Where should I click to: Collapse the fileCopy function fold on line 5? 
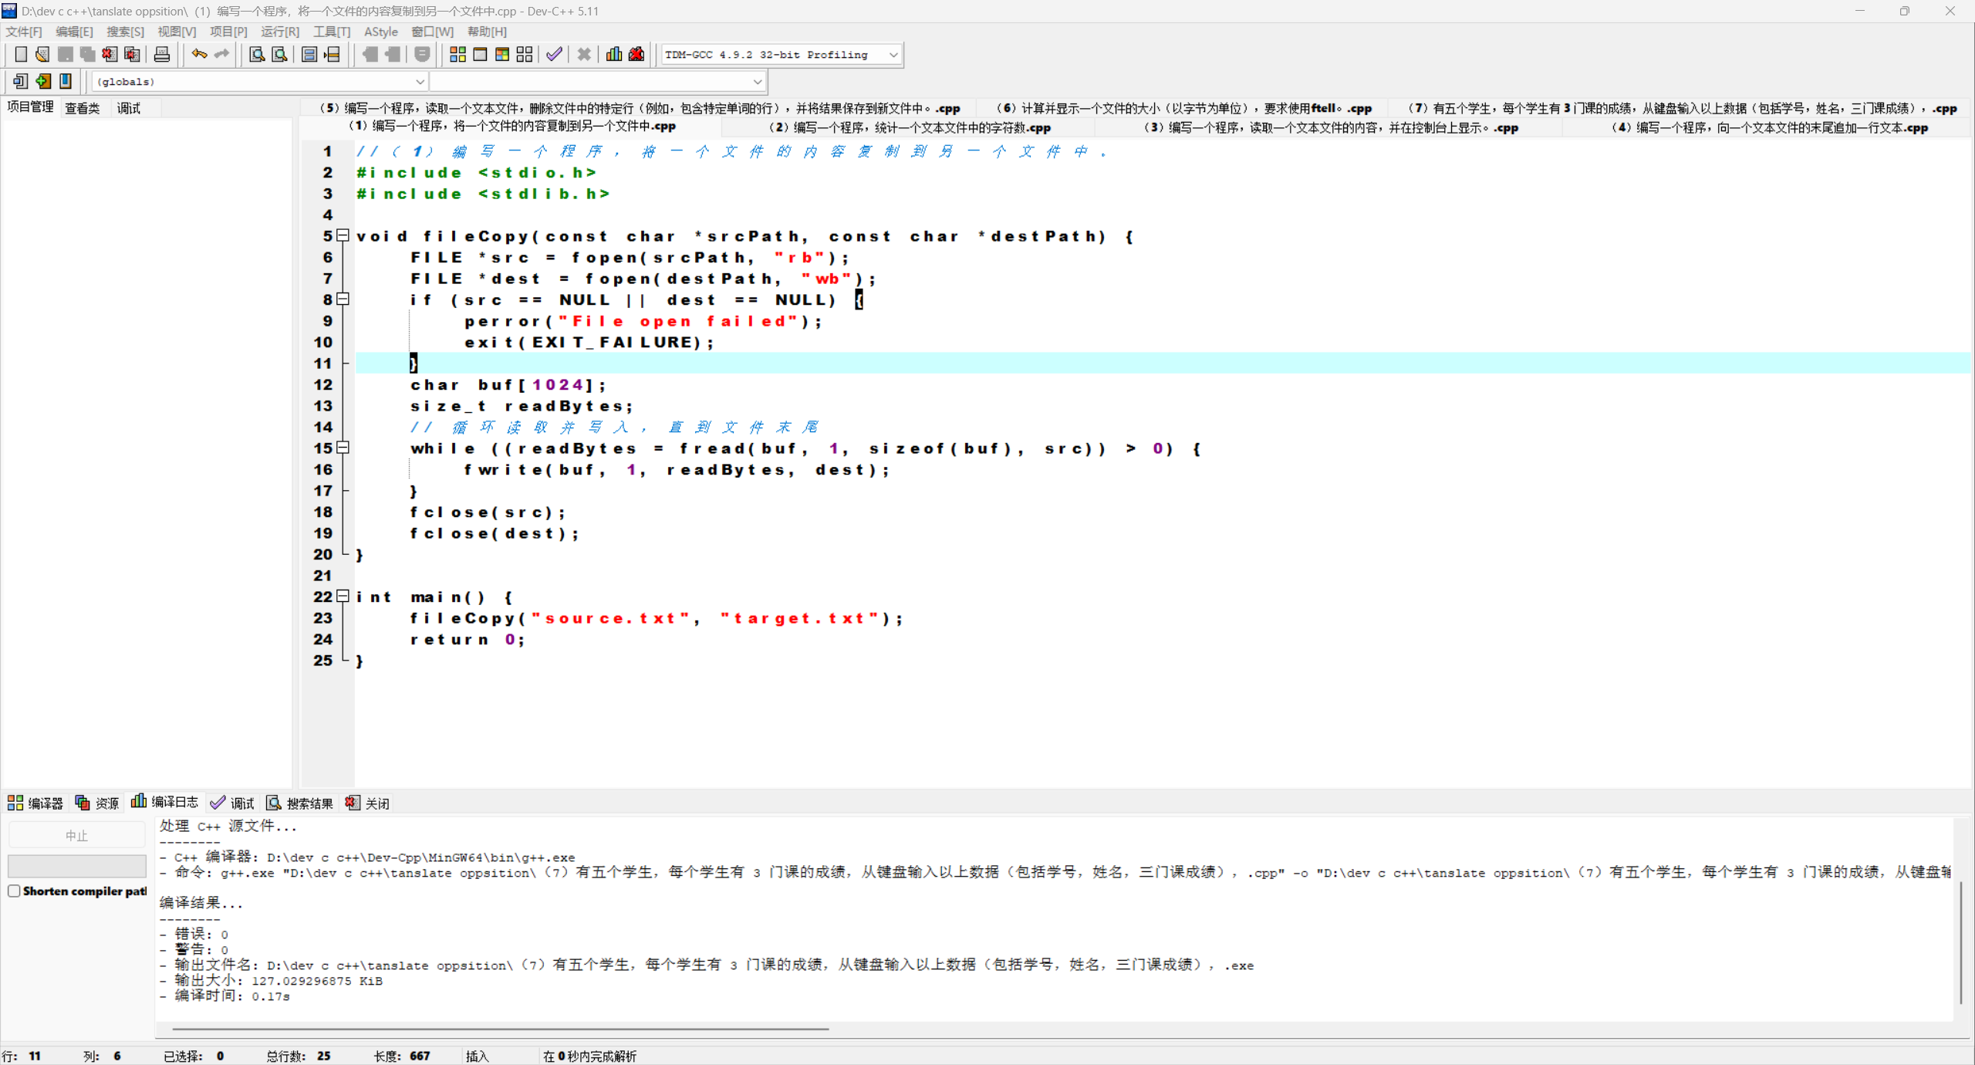pyautogui.click(x=343, y=235)
